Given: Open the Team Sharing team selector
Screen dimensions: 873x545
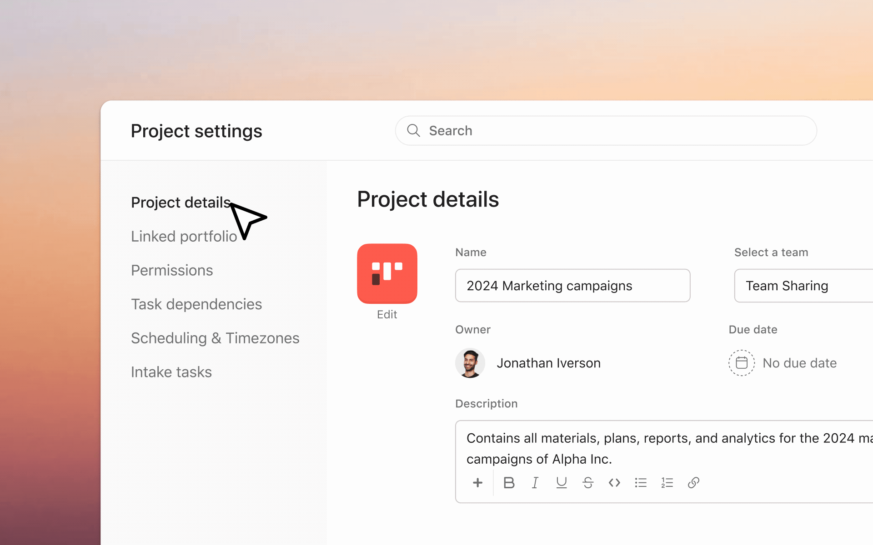Looking at the screenshot, I should click(803, 285).
